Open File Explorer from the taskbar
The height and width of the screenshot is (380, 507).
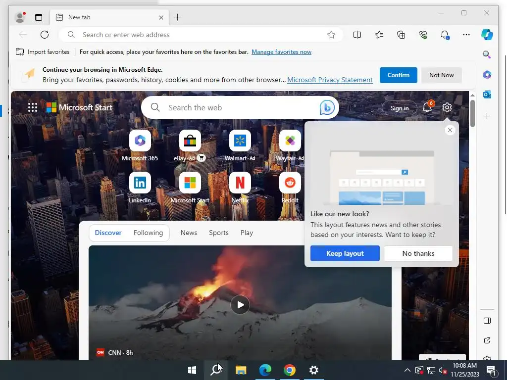coord(241,370)
